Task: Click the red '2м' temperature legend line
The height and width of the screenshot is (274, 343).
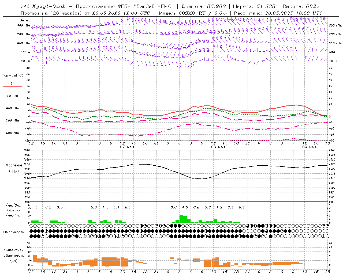Action: click(12, 87)
